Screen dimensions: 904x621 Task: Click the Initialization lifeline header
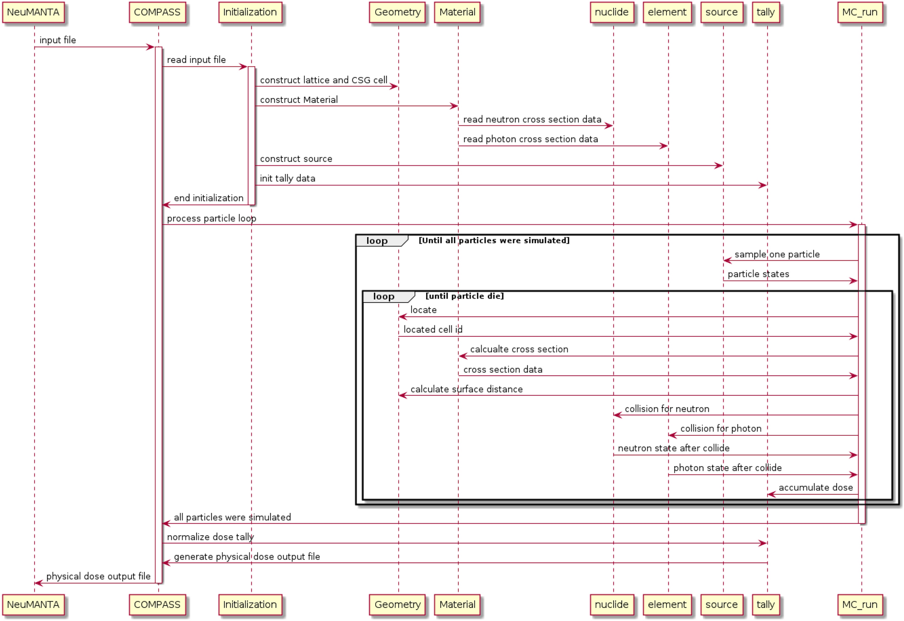247,13
